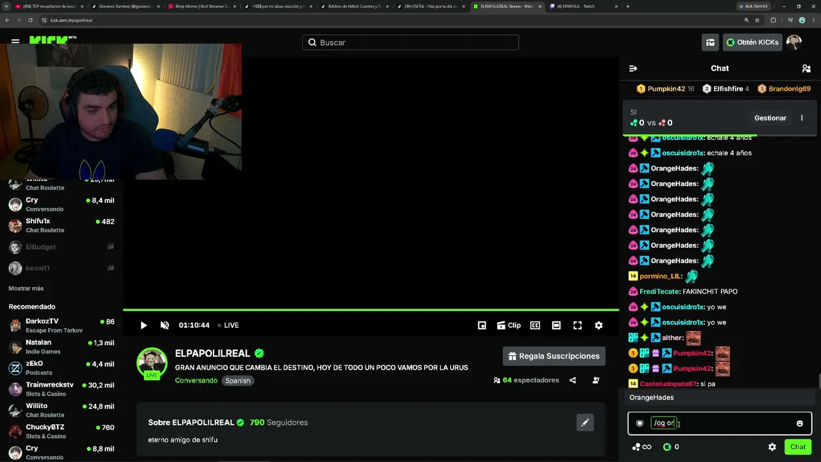Go back in browser history

pyautogui.click(x=7, y=20)
